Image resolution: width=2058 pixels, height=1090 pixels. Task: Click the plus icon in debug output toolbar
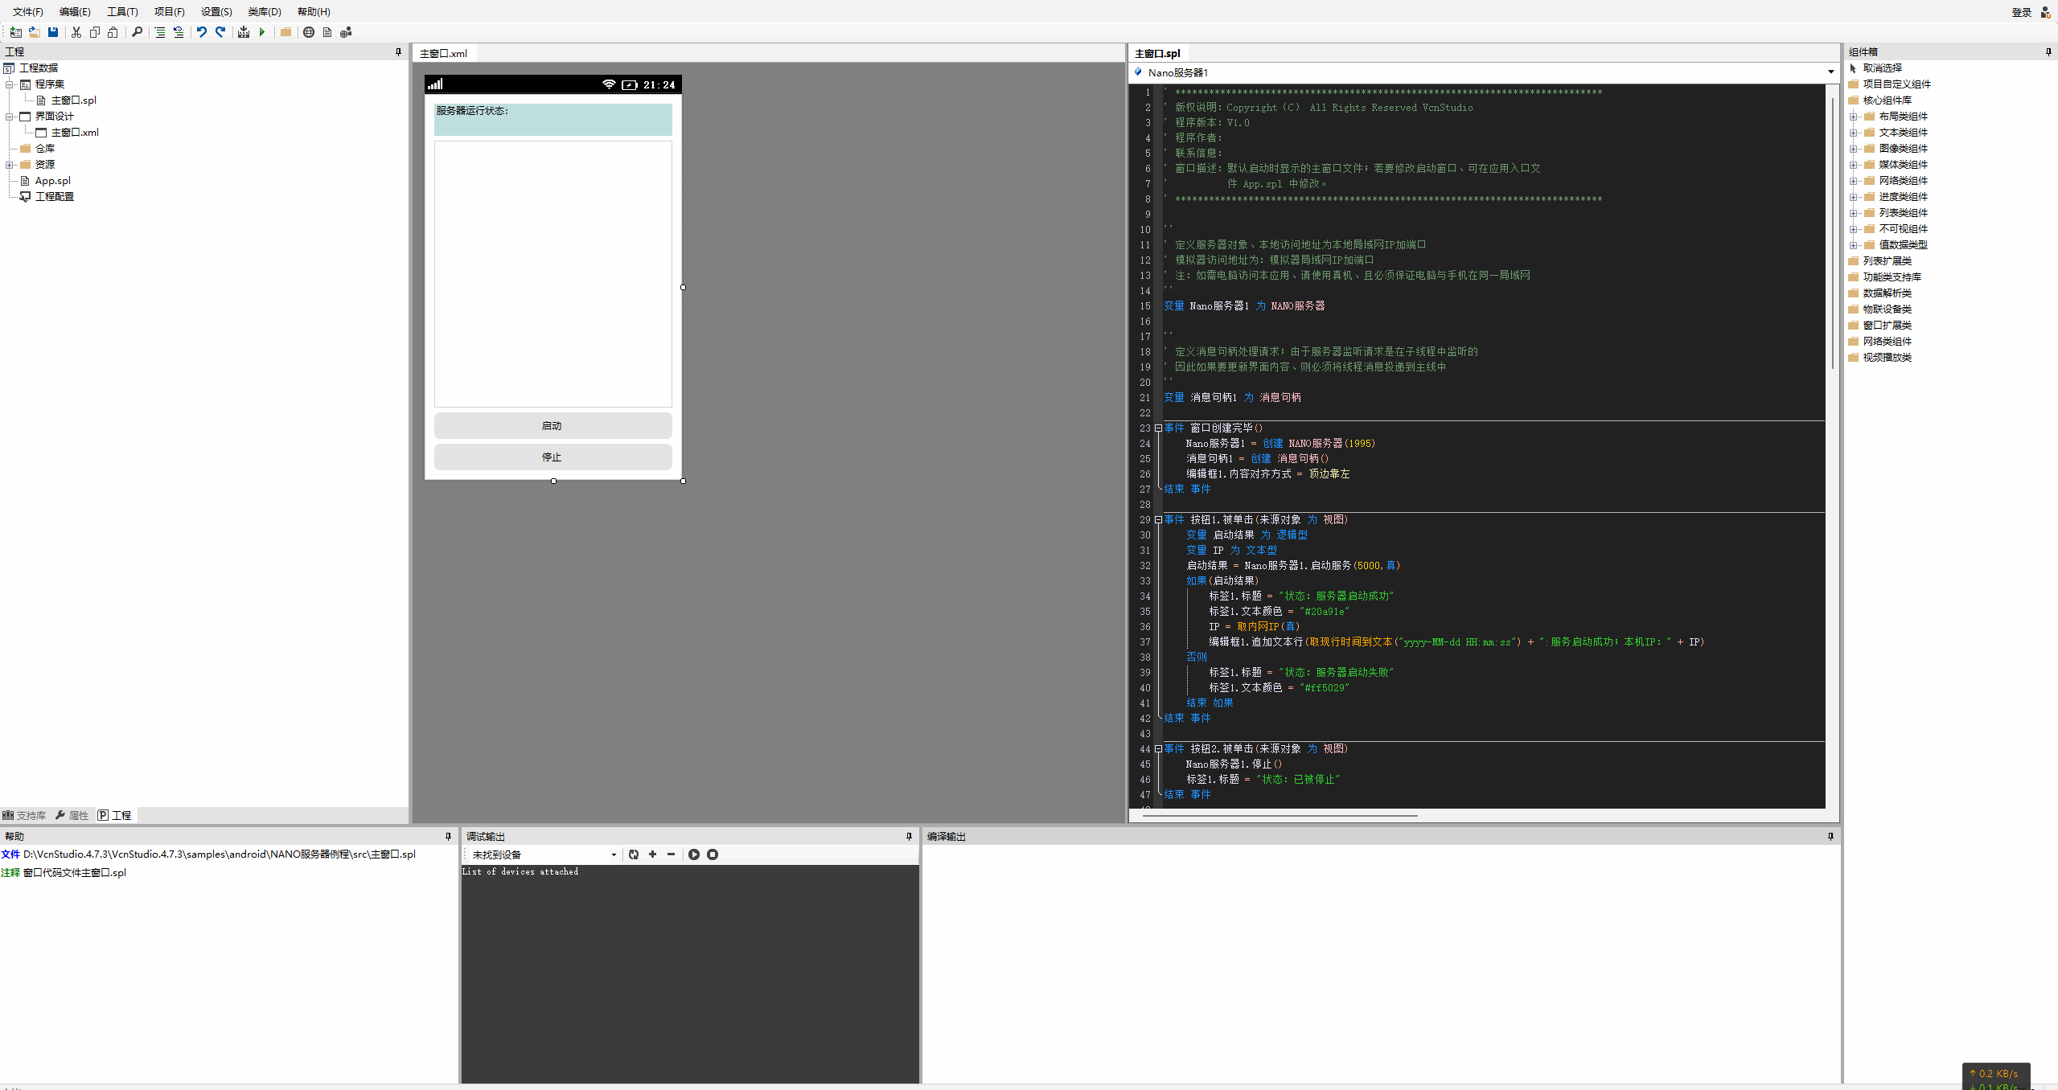(x=652, y=854)
